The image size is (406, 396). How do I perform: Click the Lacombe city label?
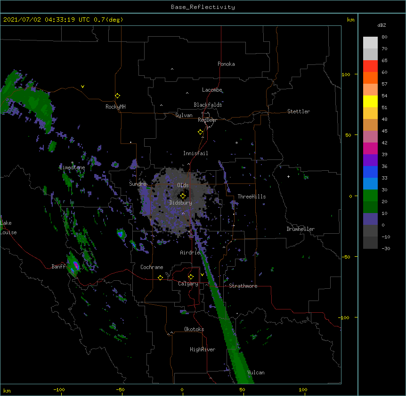coord(212,90)
